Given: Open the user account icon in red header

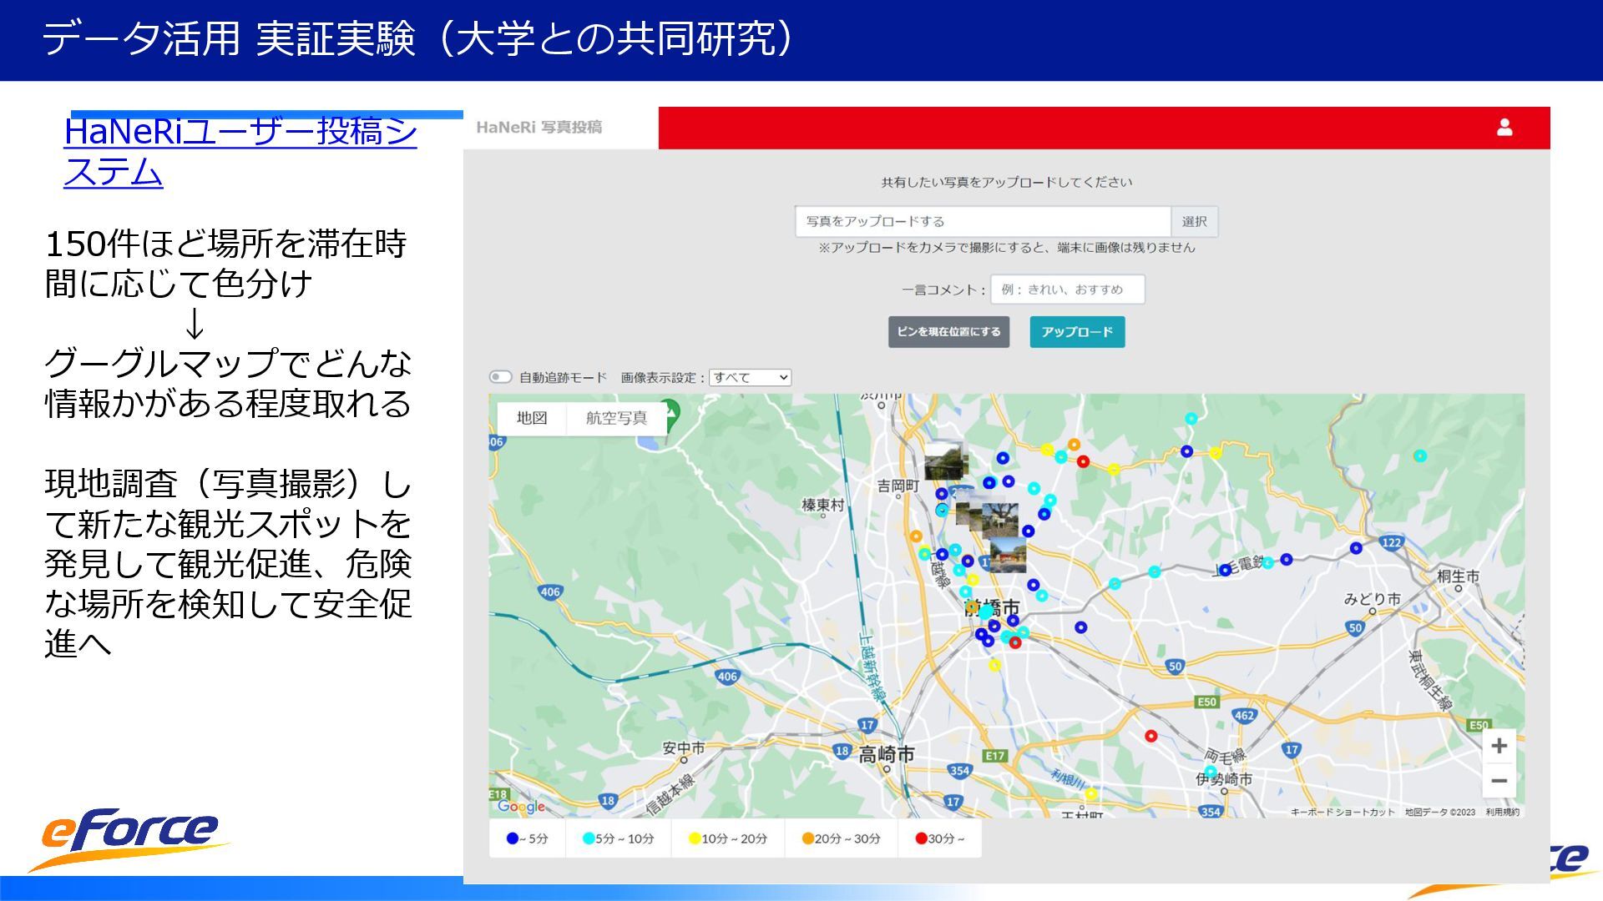Looking at the screenshot, I should click(1504, 127).
